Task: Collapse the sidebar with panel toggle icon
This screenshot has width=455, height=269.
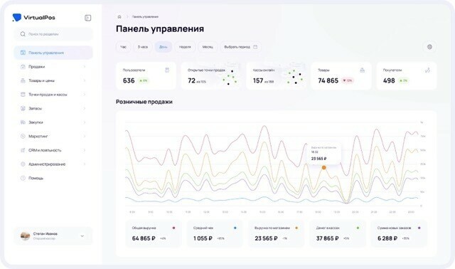Action: click(x=87, y=18)
